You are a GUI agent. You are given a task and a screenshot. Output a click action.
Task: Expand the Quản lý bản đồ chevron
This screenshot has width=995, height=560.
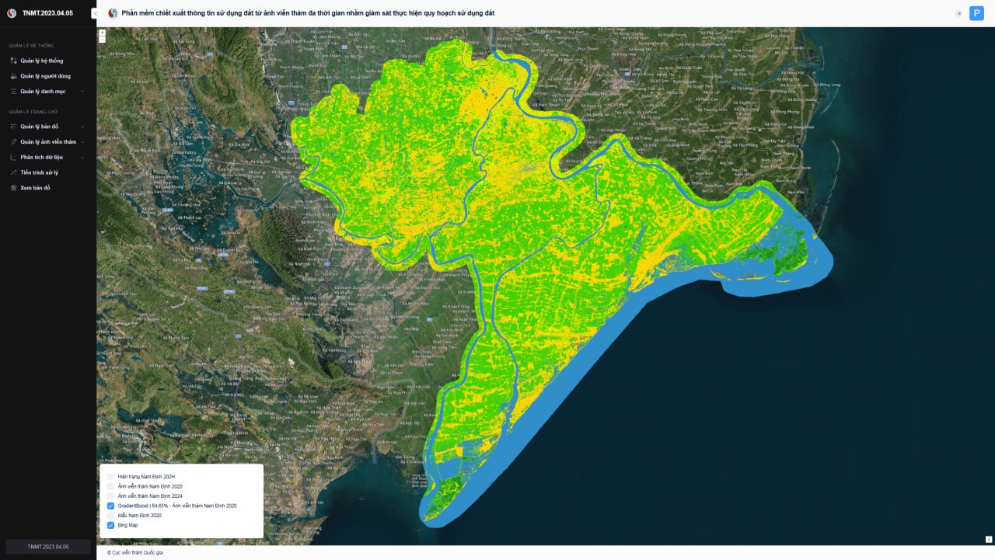click(82, 127)
